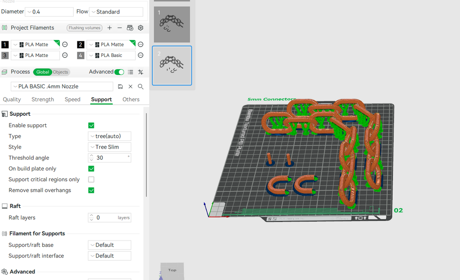Open filament 3 PLA Matte dropdown
Screen dimensions: 460x280
[x=35, y=55]
